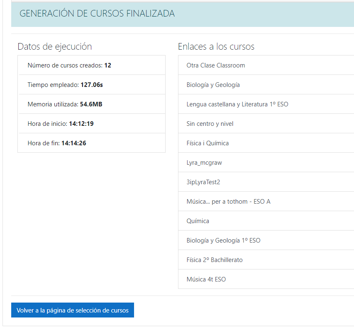
Task: Open 'Biología y Geología 1º ESO'
Action: coord(223,240)
